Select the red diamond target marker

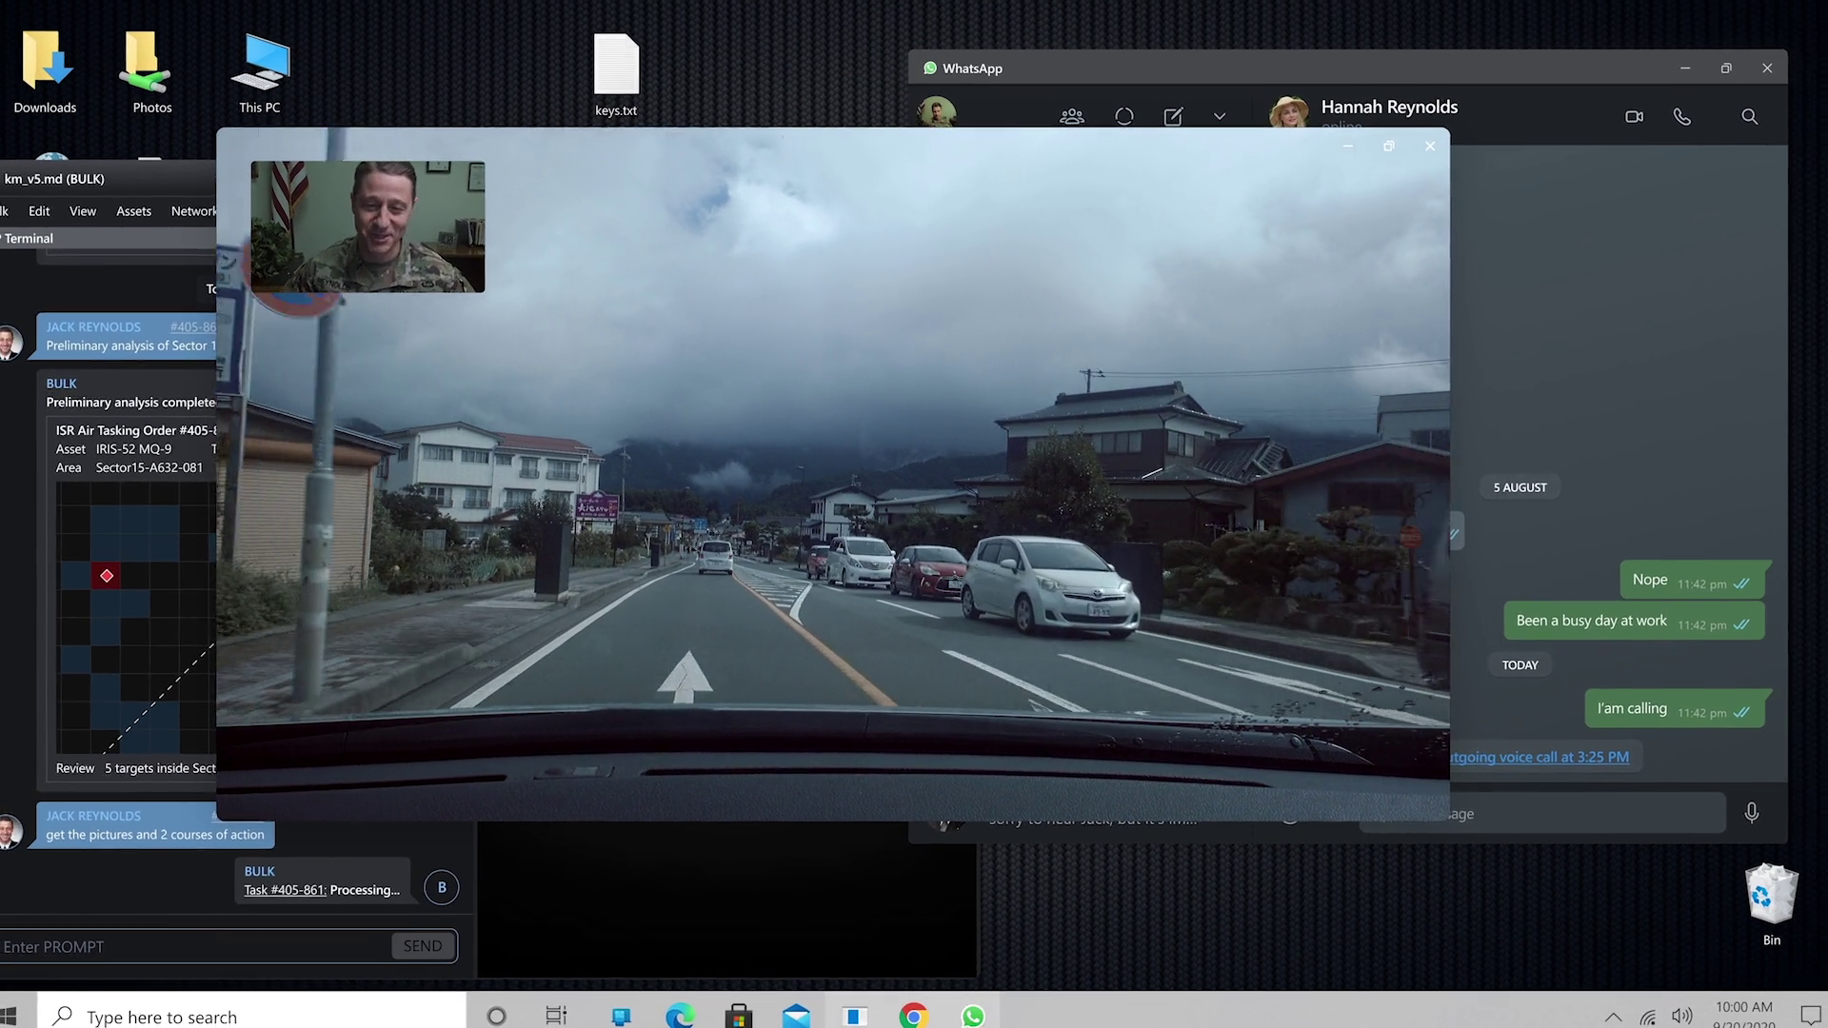point(107,576)
